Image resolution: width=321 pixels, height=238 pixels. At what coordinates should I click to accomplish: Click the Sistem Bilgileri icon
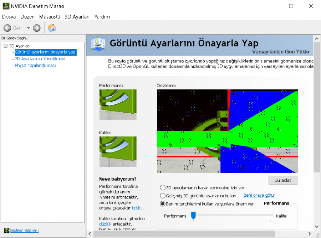coord(6,231)
